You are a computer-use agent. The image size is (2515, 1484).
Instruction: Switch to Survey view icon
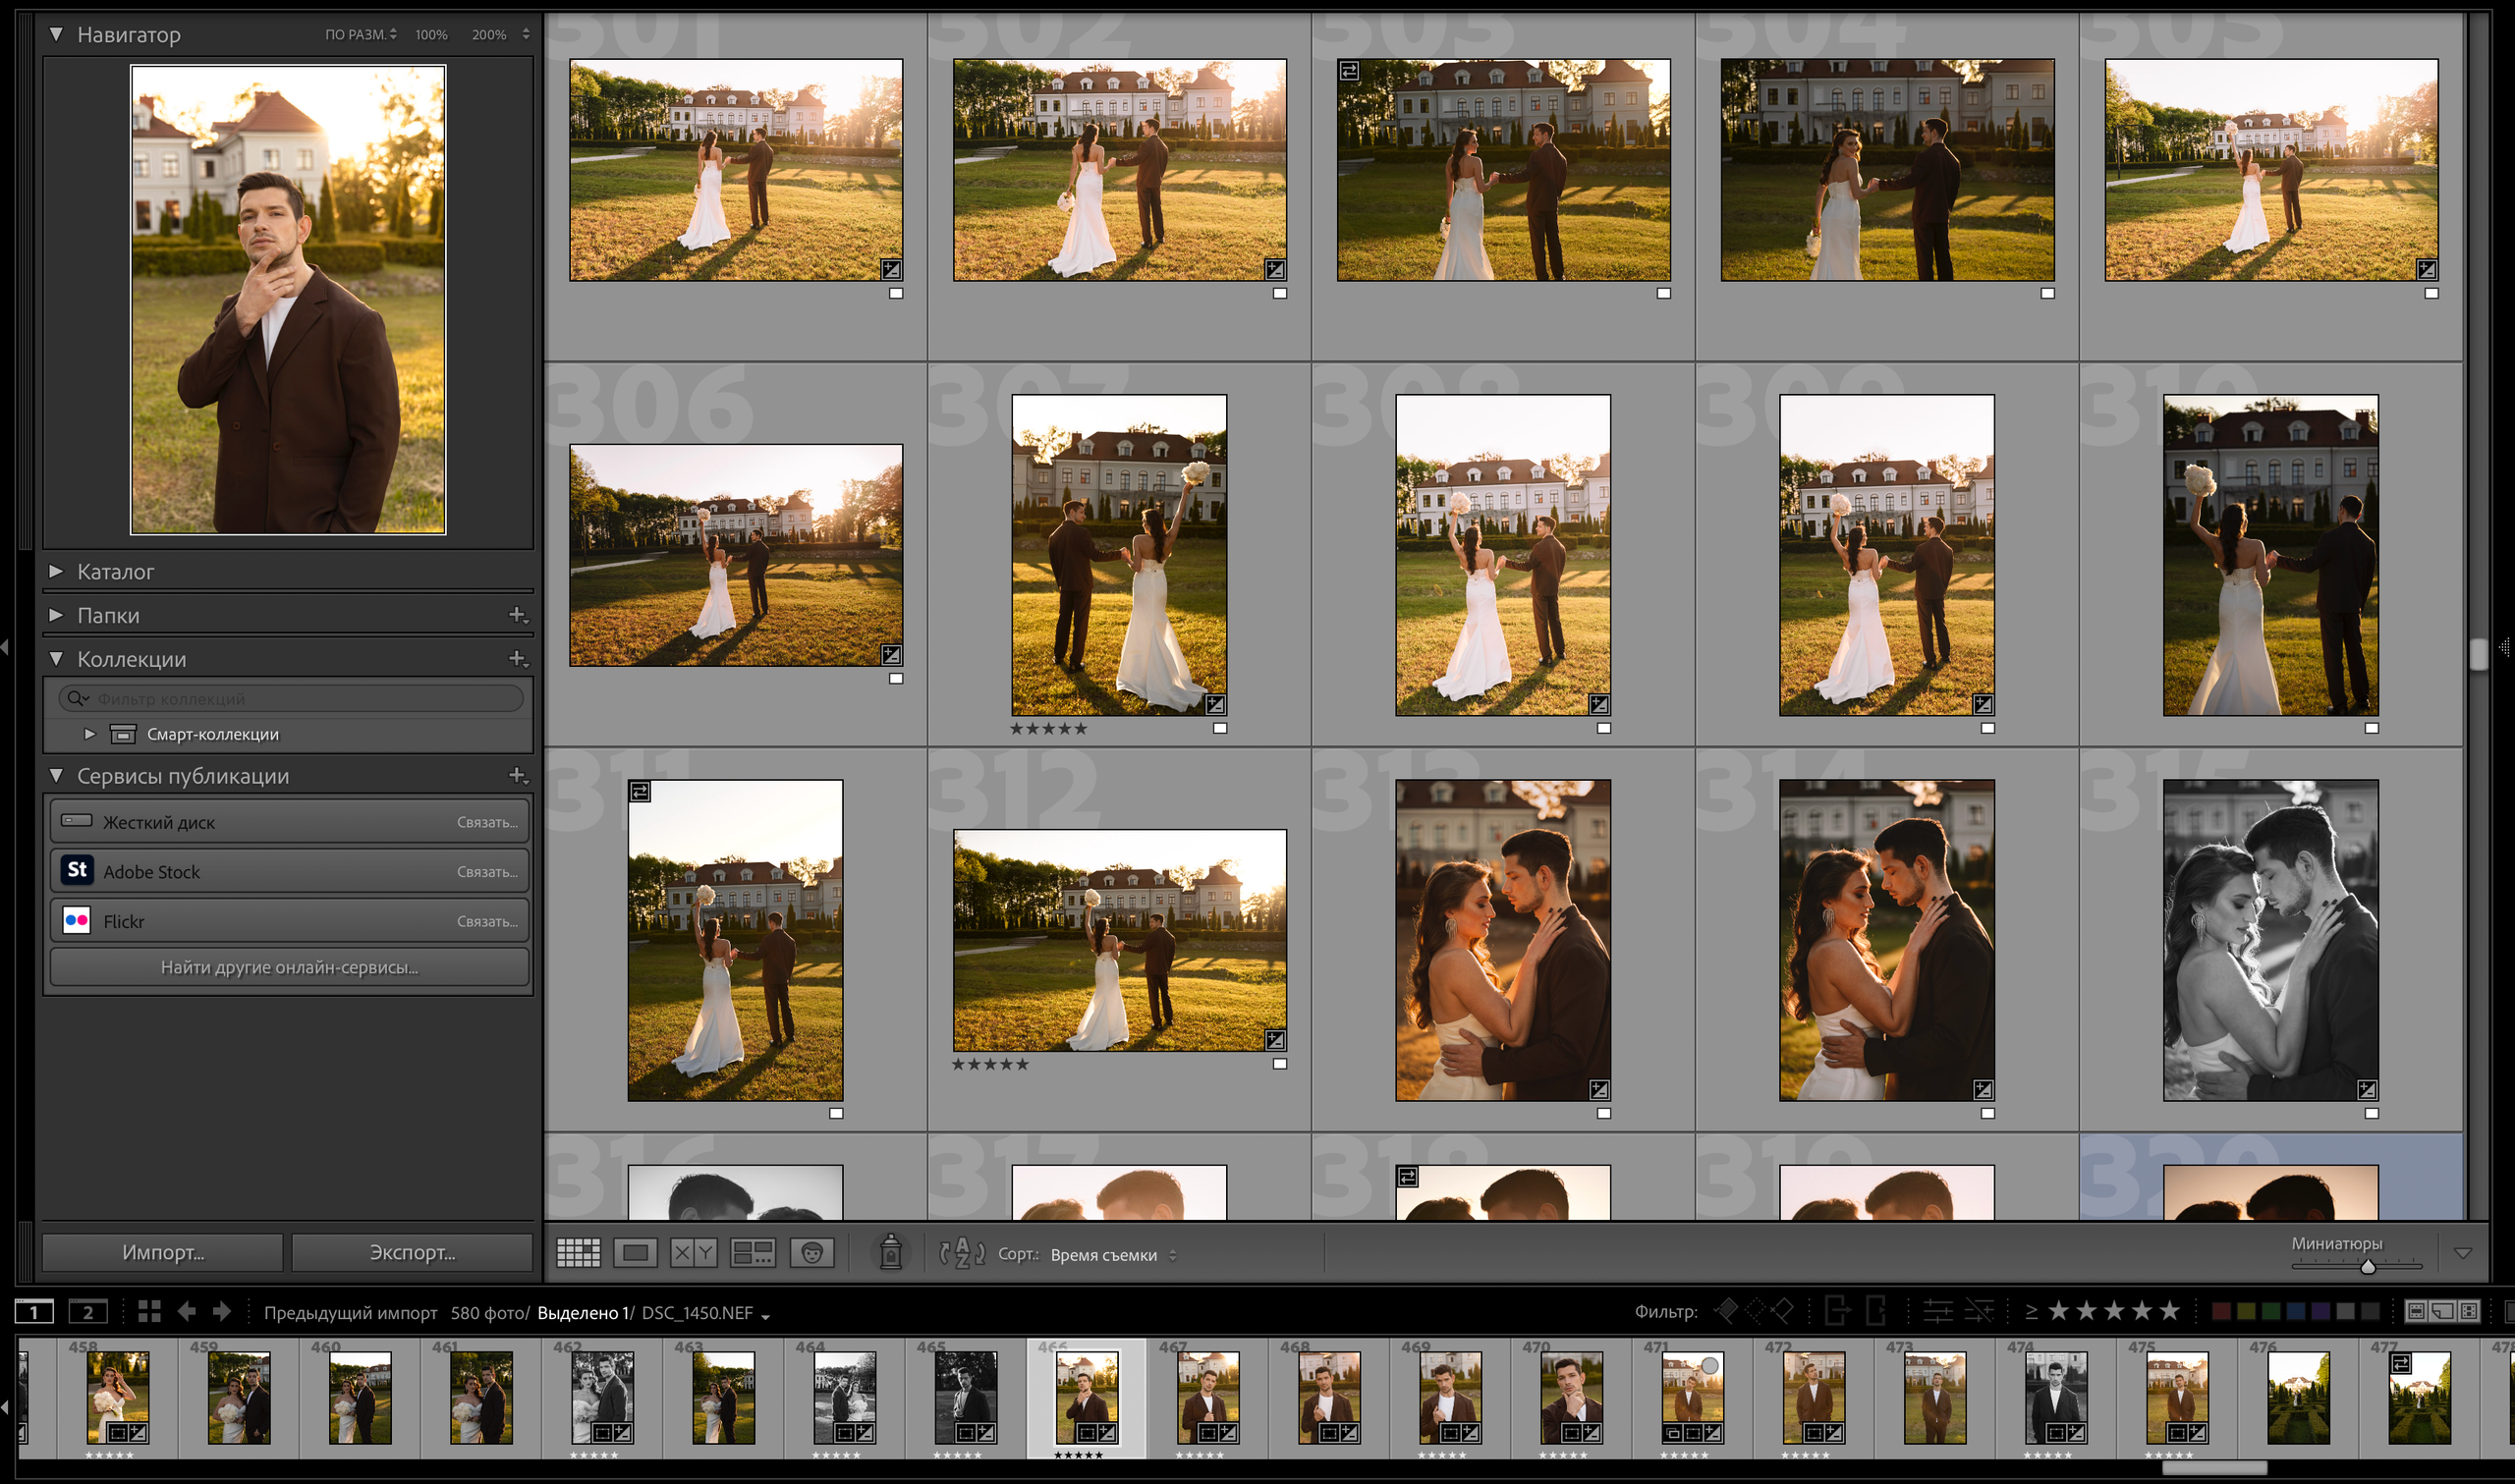click(x=752, y=1253)
